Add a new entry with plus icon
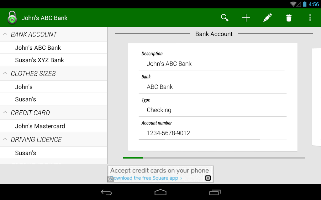 click(246, 18)
